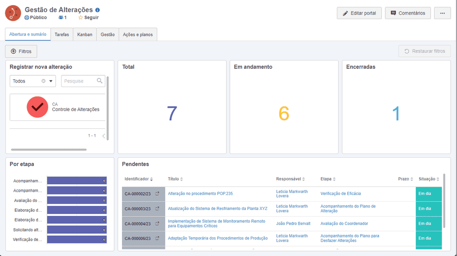Open the Todos dropdown arrow
The image size is (457, 256).
coord(51,81)
